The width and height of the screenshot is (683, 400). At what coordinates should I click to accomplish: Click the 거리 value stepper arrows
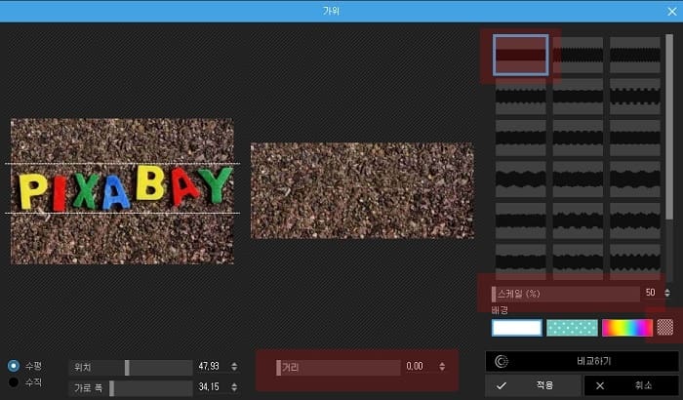pos(442,367)
